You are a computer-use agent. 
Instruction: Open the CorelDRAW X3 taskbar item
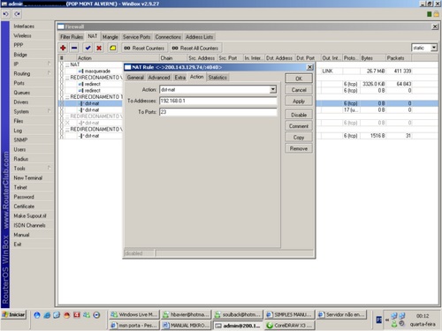pyautogui.click(x=290, y=325)
